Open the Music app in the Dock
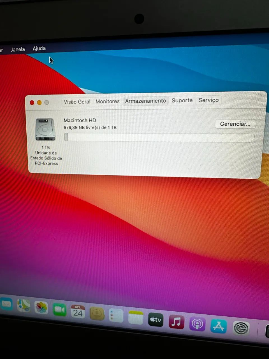Screen dimensions: 269x359 177,322
